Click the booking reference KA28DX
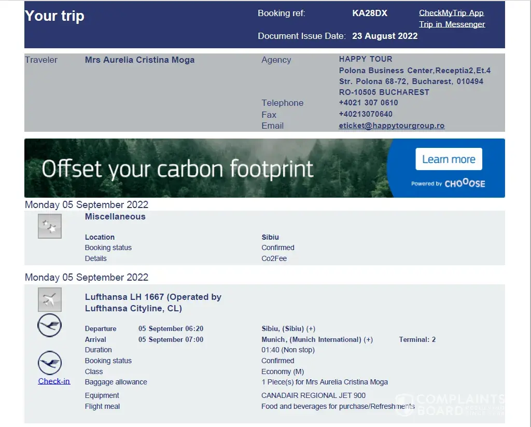This screenshot has width=531, height=427. [x=369, y=13]
